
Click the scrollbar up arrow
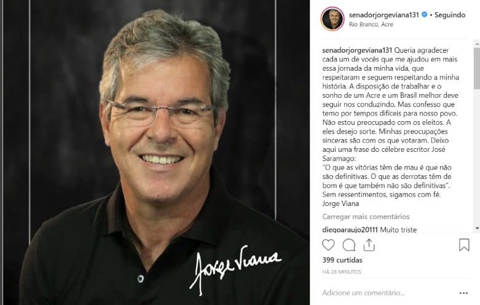[x=477, y=44]
